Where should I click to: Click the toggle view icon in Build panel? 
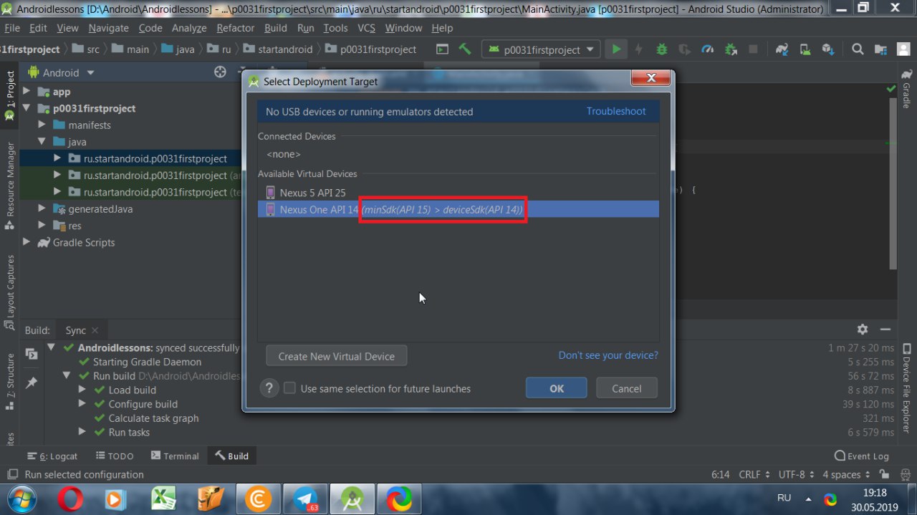coord(32,354)
